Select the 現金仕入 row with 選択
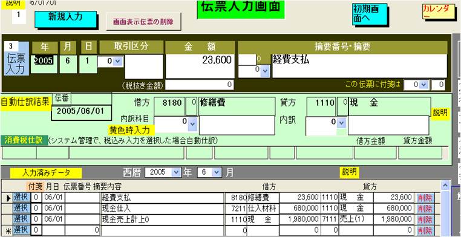Screen dimensions: 461x237 [22, 209]
